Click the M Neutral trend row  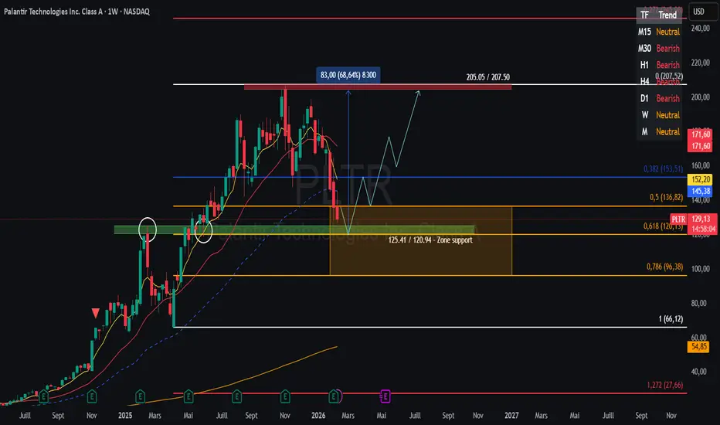point(659,131)
